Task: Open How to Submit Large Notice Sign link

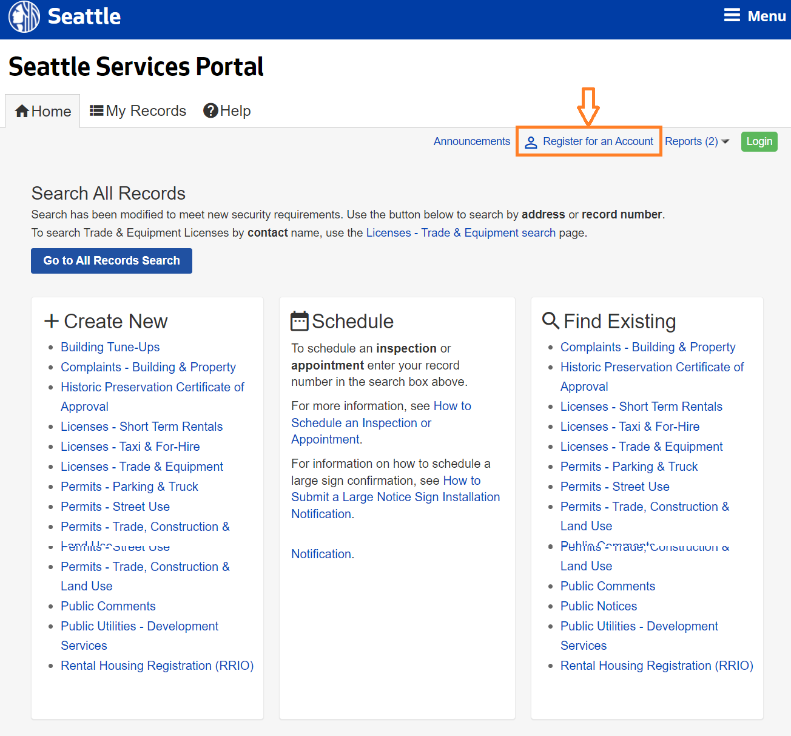Action: coord(395,498)
